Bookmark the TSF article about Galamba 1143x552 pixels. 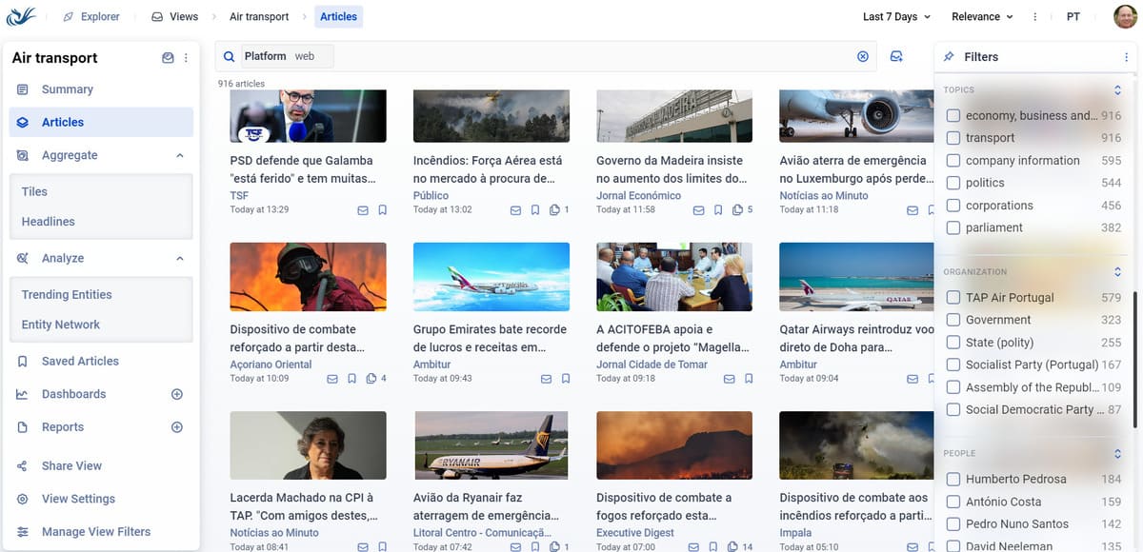coord(383,210)
